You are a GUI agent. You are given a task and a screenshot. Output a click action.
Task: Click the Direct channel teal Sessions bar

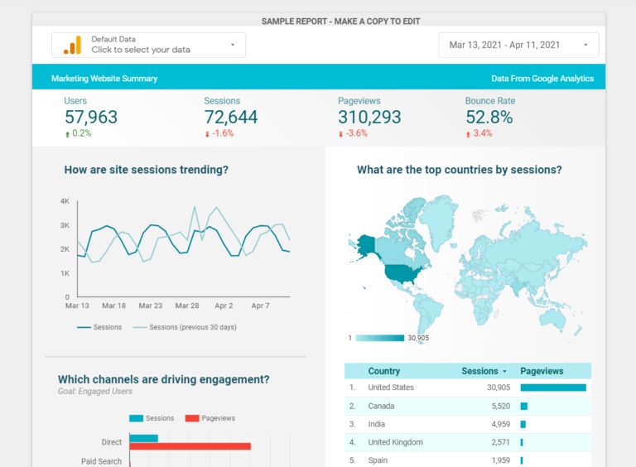pyautogui.click(x=144, y=438)
